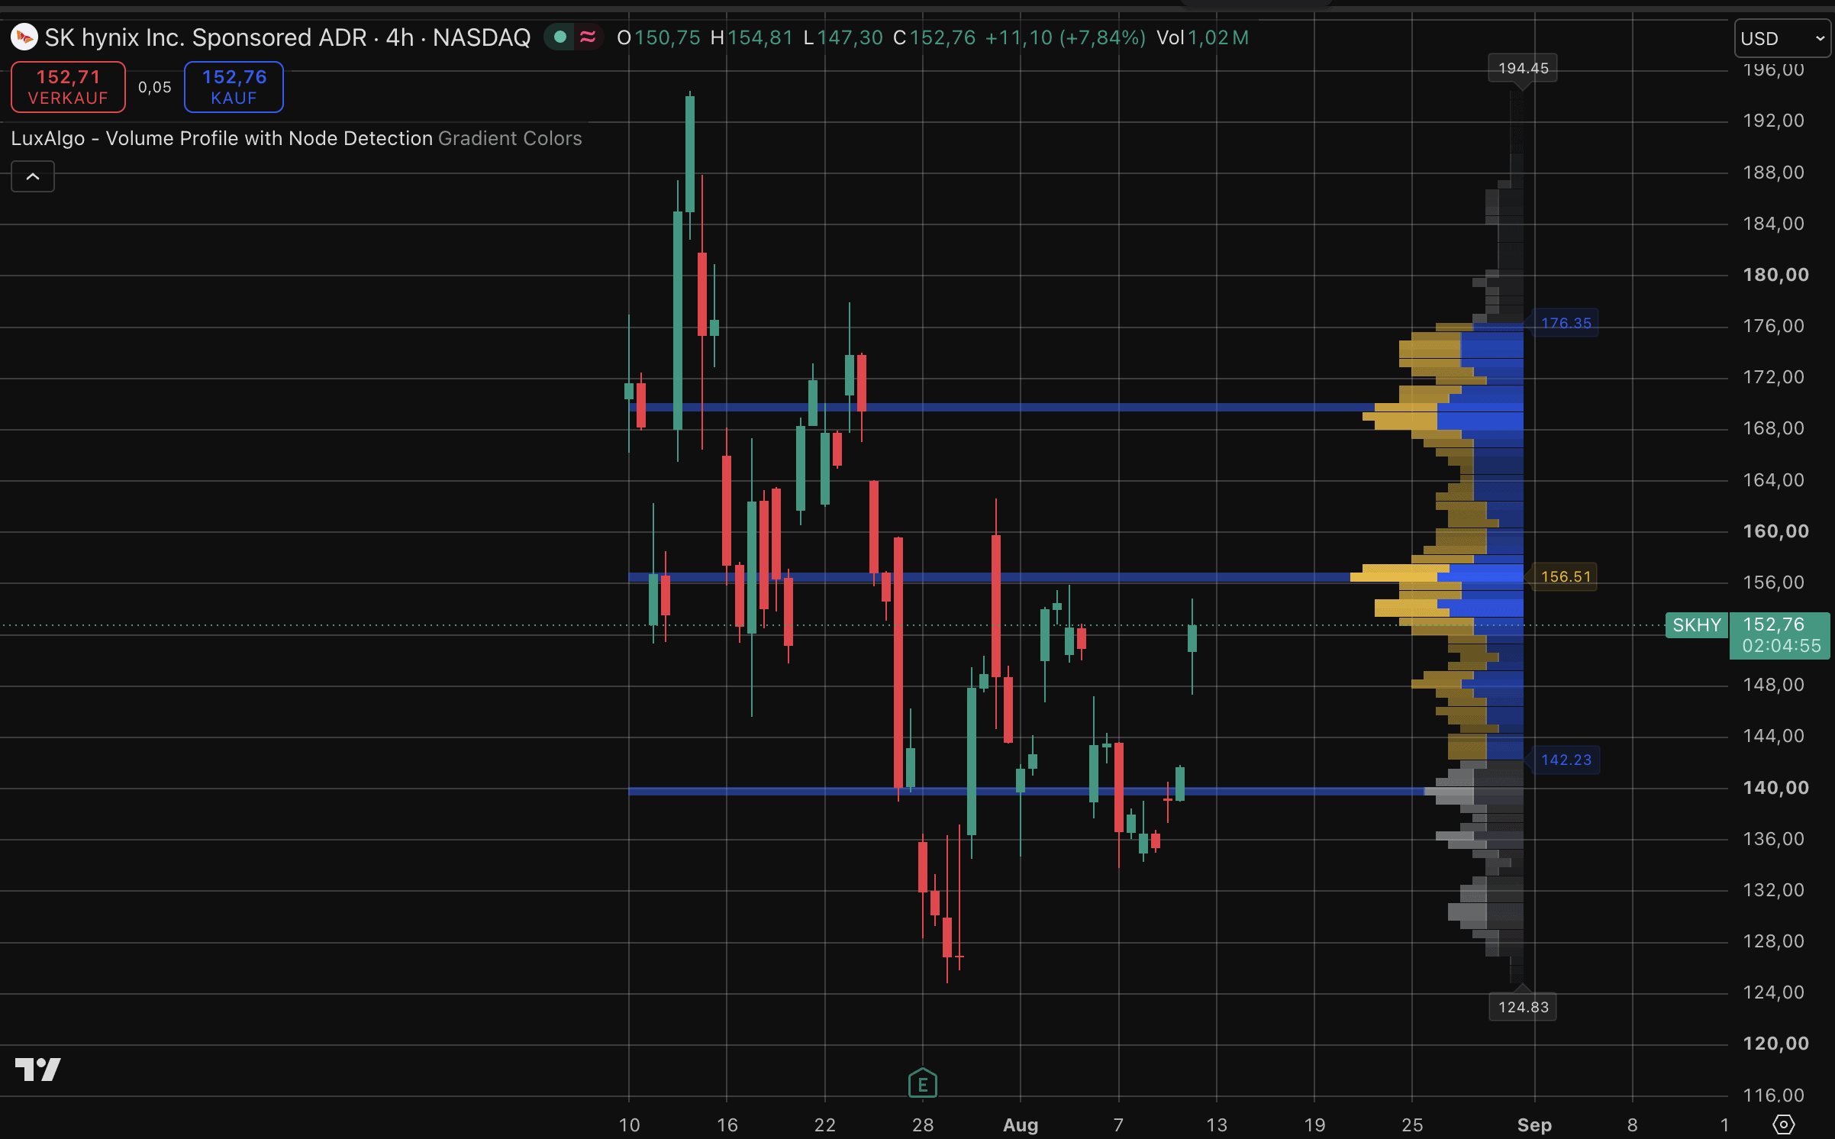The height and width of the screenshot is (1139, 1835).
Task: Click the 140,00 price axis label
Action: tap(1775, 788)
